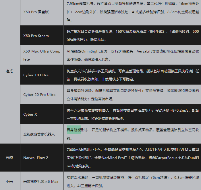This screenshot has height=190, width=201.
Task: Click the 实时活水洗地 description cell
Action: point(132,181)
